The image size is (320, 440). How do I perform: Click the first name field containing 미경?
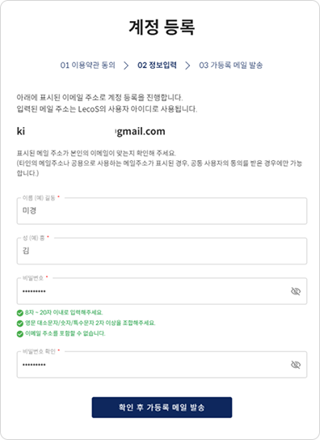[162, 211]
